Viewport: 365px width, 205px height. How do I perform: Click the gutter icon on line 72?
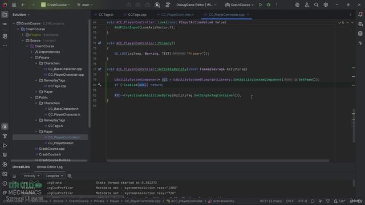pos(100,43)
